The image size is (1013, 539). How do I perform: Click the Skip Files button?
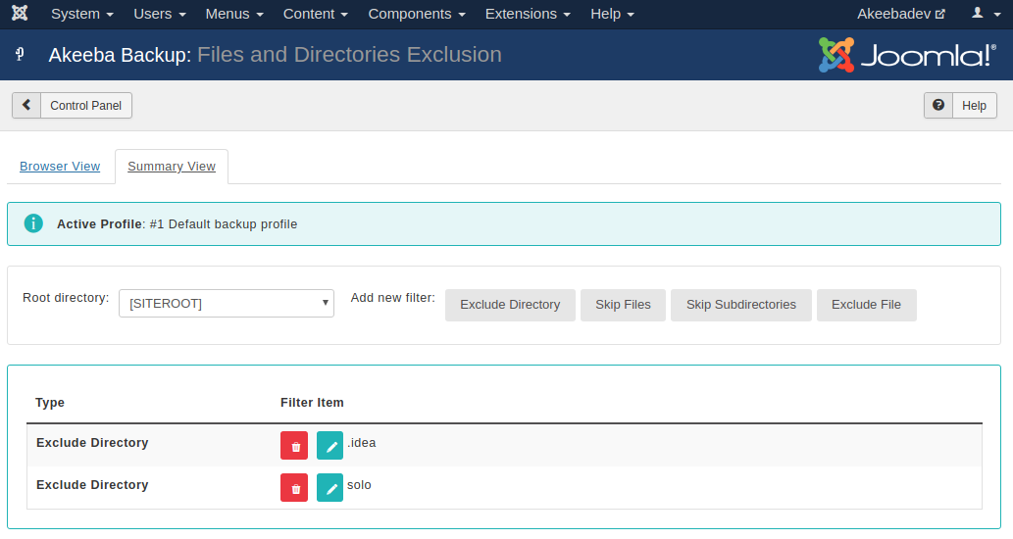point(623,305)
